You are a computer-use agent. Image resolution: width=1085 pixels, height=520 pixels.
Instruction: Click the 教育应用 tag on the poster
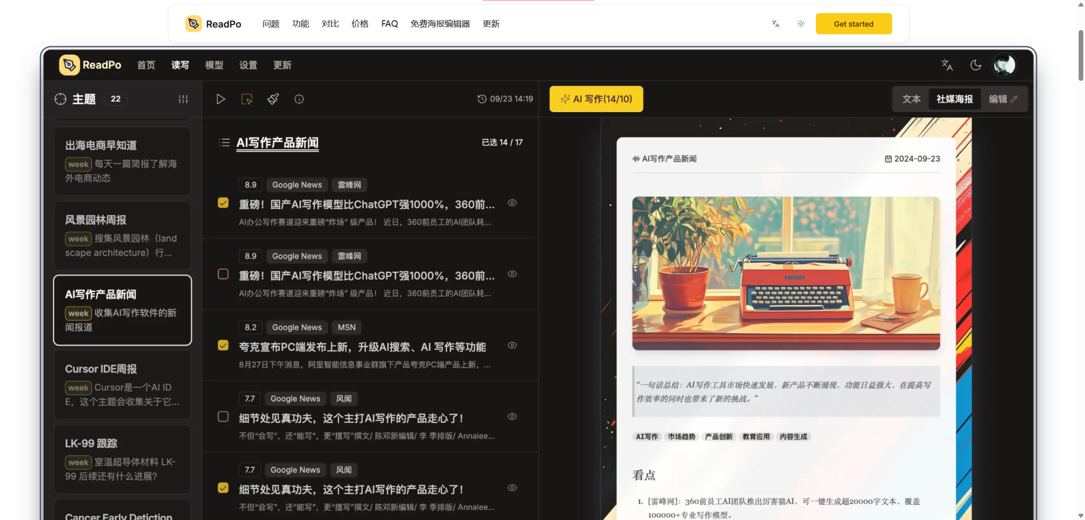[756, 436]
